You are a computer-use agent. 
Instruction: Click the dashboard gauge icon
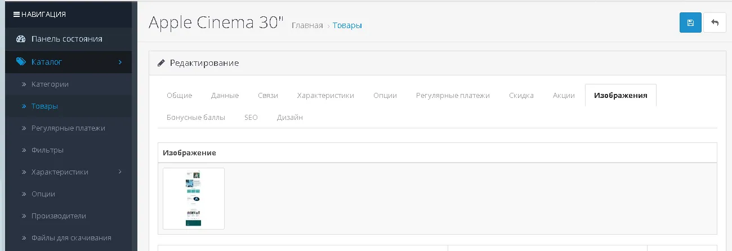(x=21, y=39)
